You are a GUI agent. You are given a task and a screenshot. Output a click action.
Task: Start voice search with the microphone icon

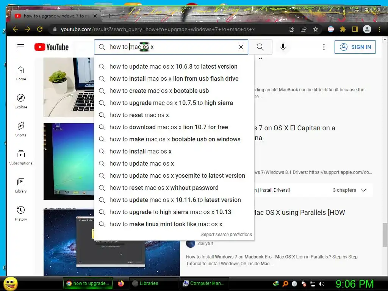(283, 47)
